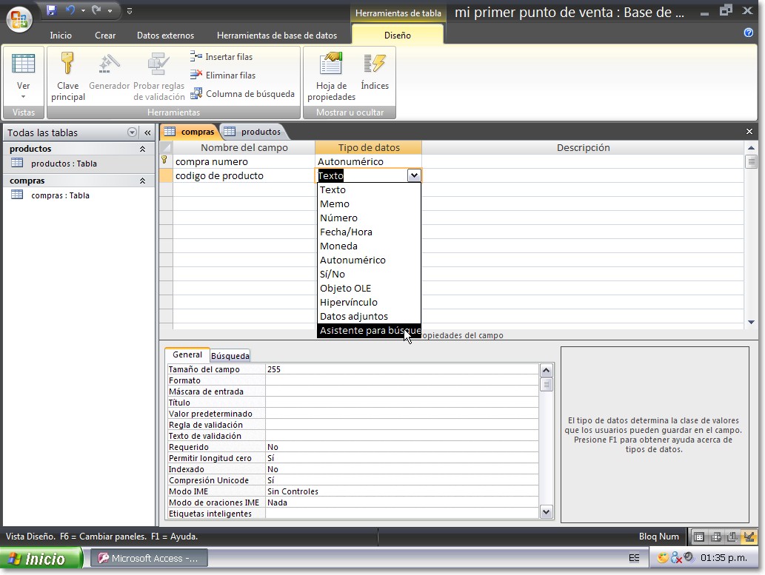Open the Crear ribbon tab
The image size is (765, 575).
click(x=104, y=34)
